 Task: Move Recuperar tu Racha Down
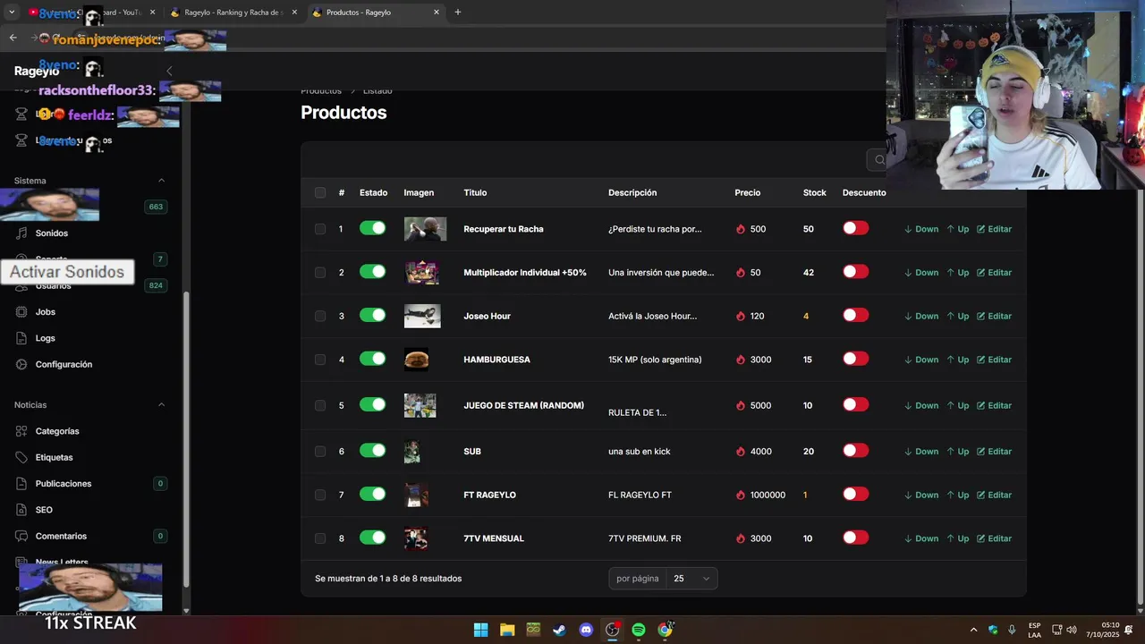click(x=921, y=229)
